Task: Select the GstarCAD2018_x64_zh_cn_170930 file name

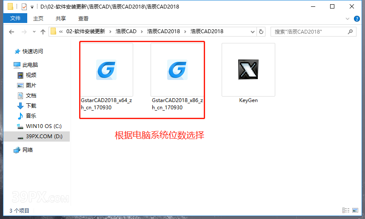Action: (106, 104)
